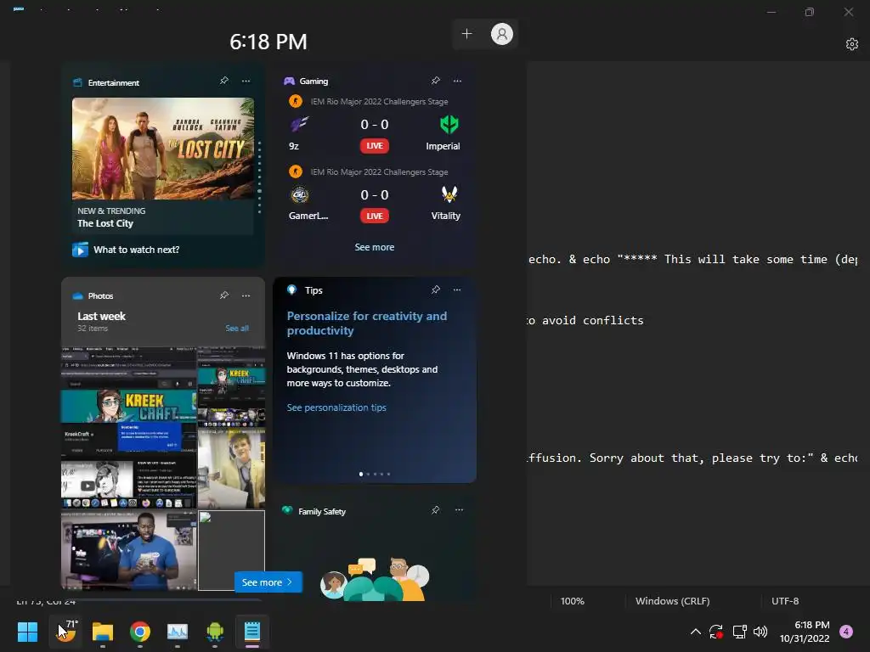
Task: Add widgets with the plus button
Action: pos(467,34)
